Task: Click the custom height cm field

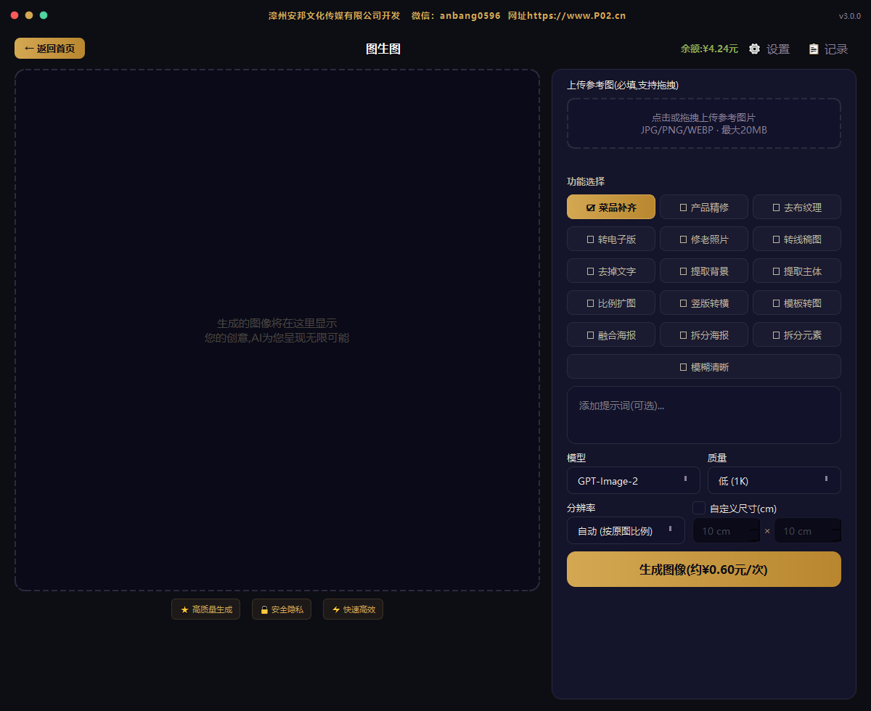Action: point(808,530)
